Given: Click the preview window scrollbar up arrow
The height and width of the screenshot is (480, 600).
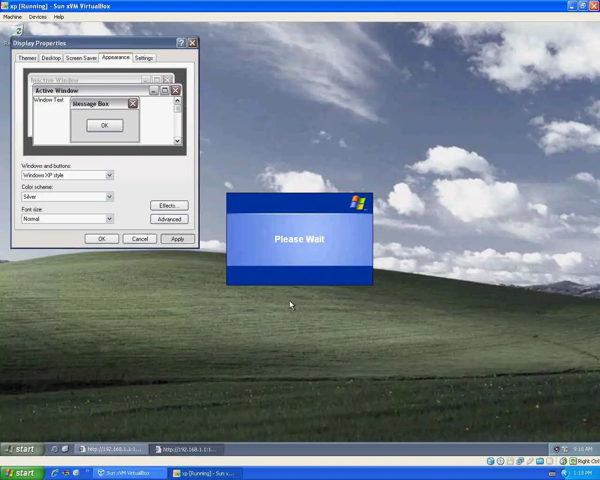Looking at the screenshot, I should 177,100.
